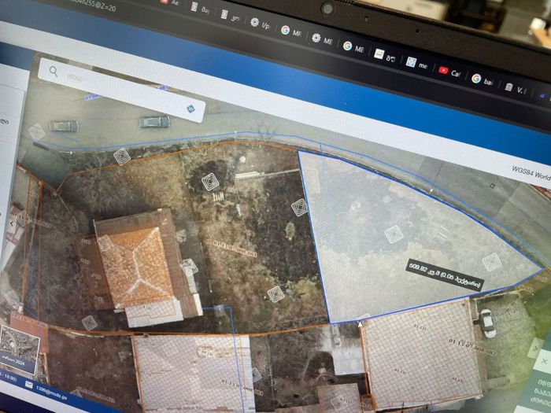Select parcel label 01.13.07.008.081

click(x=235, y=248)
